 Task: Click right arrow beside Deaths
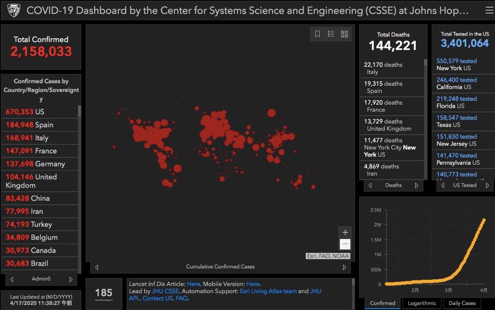click(x=416, y=186)
